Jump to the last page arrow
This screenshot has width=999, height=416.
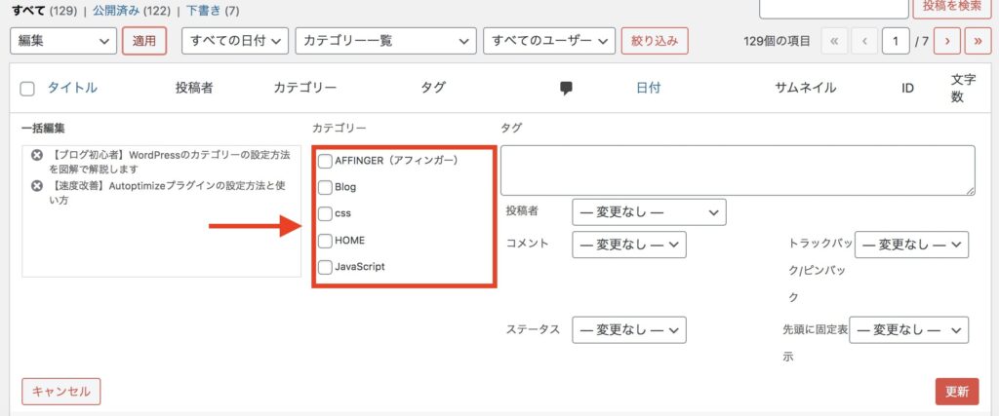tap(978, 41)
